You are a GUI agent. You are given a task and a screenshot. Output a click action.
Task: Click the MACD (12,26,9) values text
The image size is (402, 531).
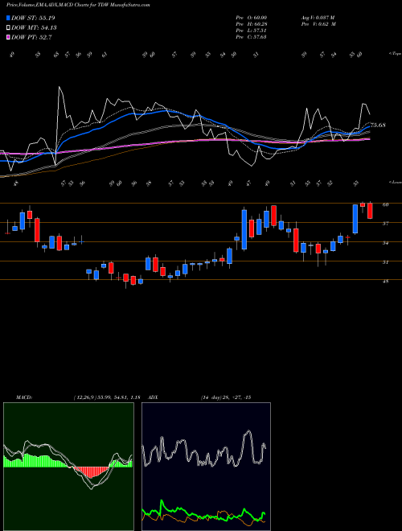[x=107, y=397]
